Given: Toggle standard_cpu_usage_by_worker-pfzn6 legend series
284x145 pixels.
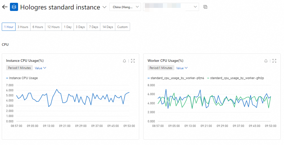Looking at the screenshot, I should 176,78.
